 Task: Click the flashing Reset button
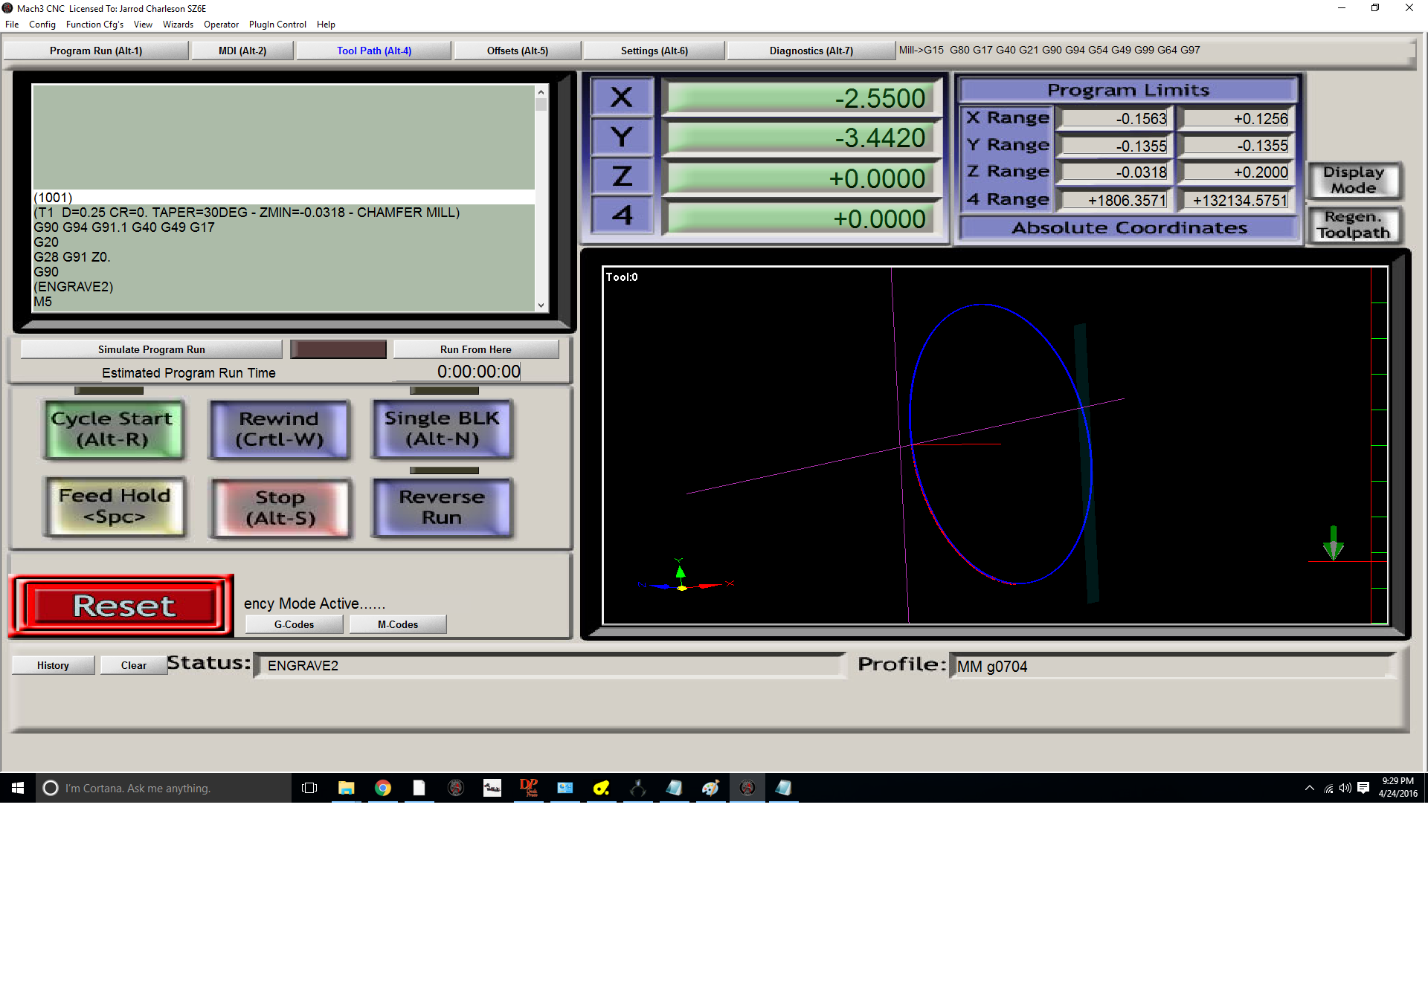(x=123, y=606)
